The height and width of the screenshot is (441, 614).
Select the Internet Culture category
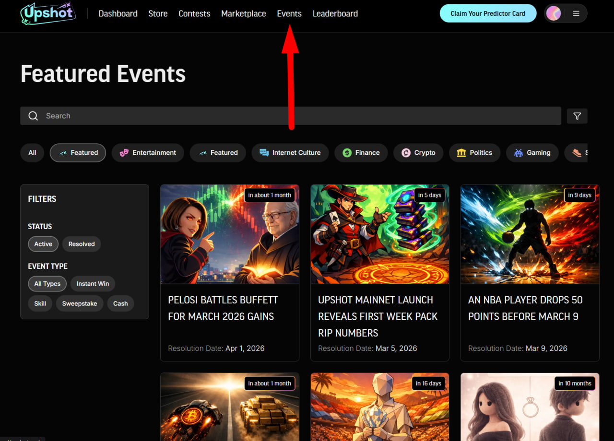tap(290, 153)
